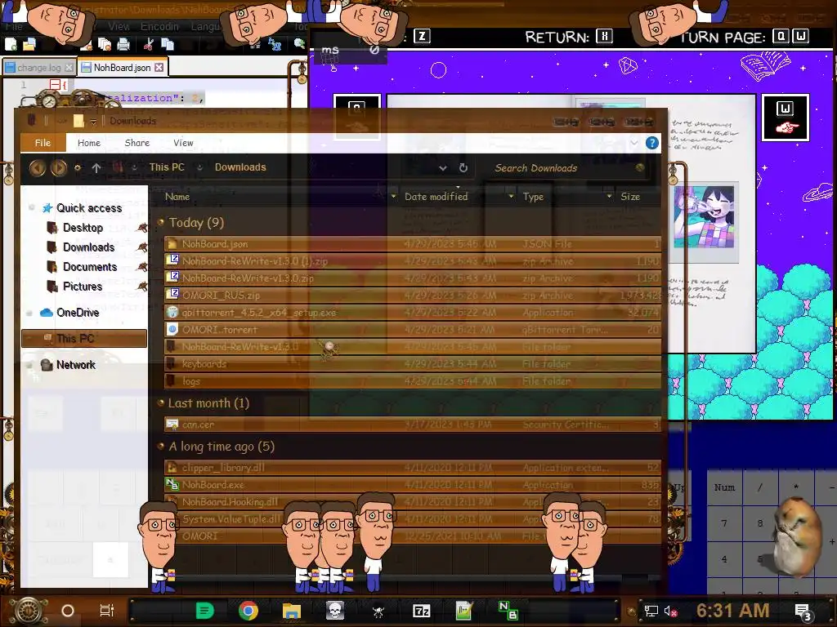
Task: Click the Up one level arrow in Explorer
Action: pos(96,168)
